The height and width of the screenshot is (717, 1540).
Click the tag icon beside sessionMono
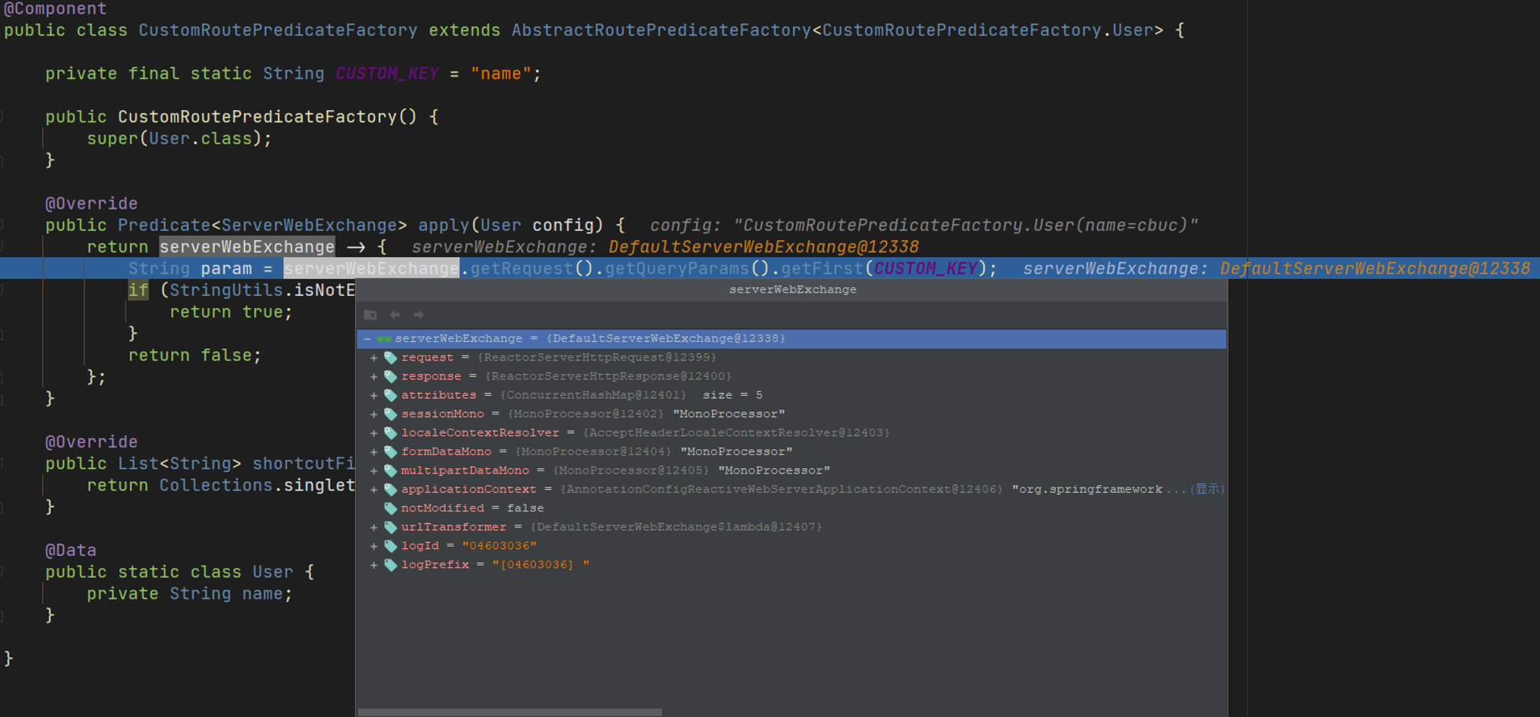[x=390, y=414]
